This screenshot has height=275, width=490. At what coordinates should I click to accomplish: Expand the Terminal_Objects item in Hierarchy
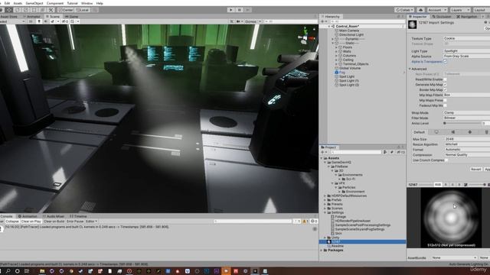(336, 64)
